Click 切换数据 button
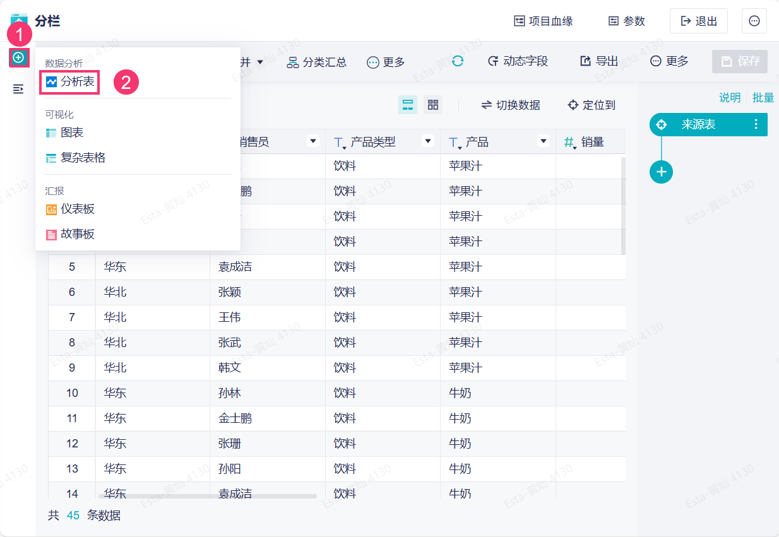779x537 pixels. [x=511, y=105]
